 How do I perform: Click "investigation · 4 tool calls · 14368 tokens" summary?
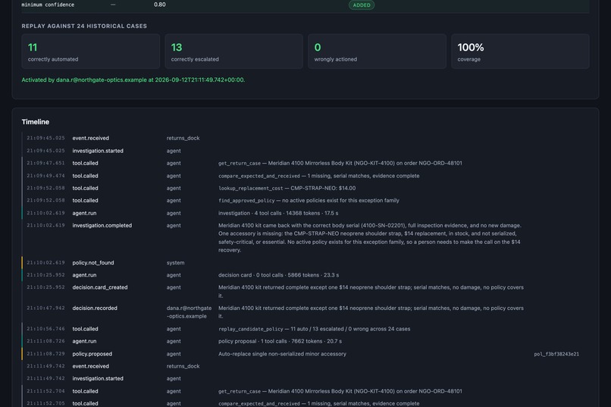(x=278, y=213)
